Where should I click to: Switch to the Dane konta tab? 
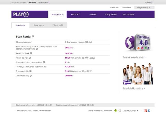39,25
